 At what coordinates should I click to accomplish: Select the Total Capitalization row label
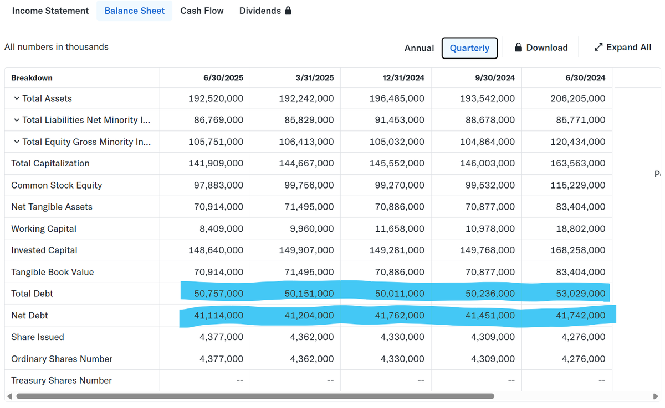[50, 164]
